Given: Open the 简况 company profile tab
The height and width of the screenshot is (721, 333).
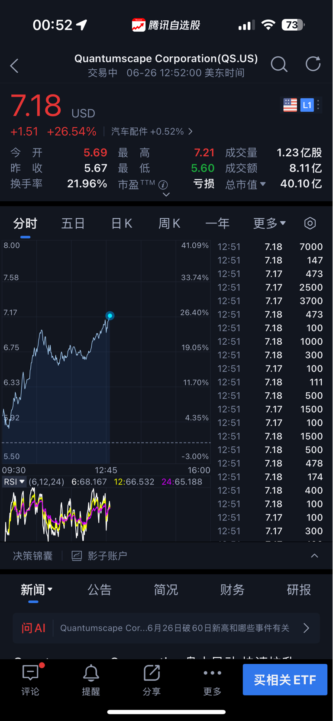Looking at the screenshot, I should tap(166, 590).
